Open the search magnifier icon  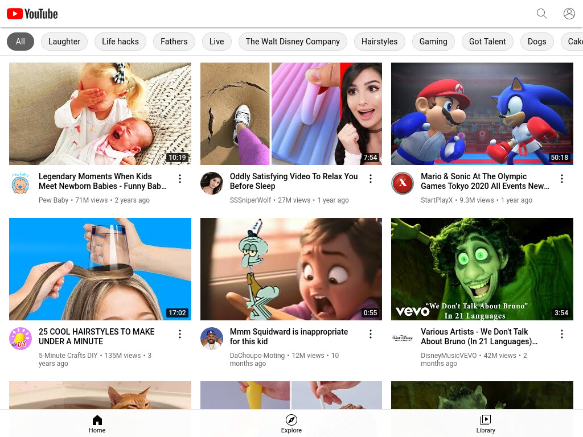point(542,14)
